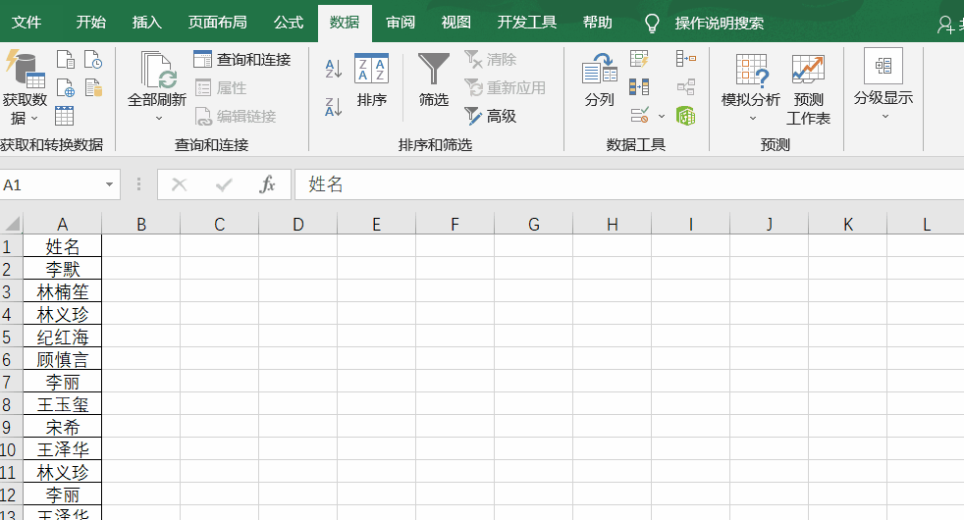The width and height of the screenshot is (964, 520).
Task: Click the Recent Sources clock icon
Action: [93, 60]
